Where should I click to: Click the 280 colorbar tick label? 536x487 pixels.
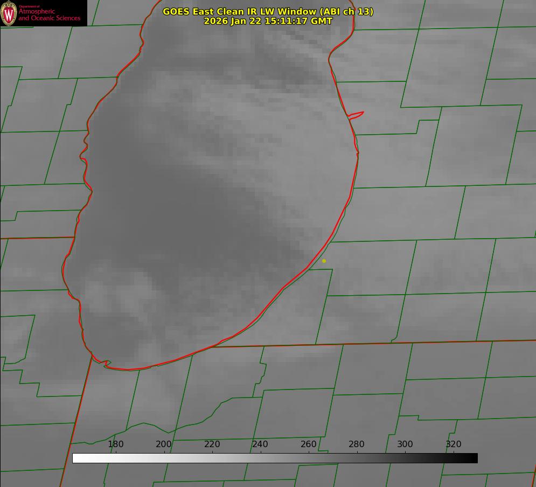[357, 444]
